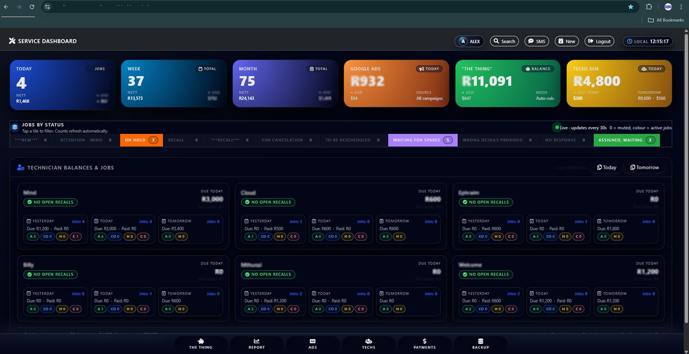Open the browser three-dot menu
The height and width of the screenshot is (354, 689).
point(681,6)
